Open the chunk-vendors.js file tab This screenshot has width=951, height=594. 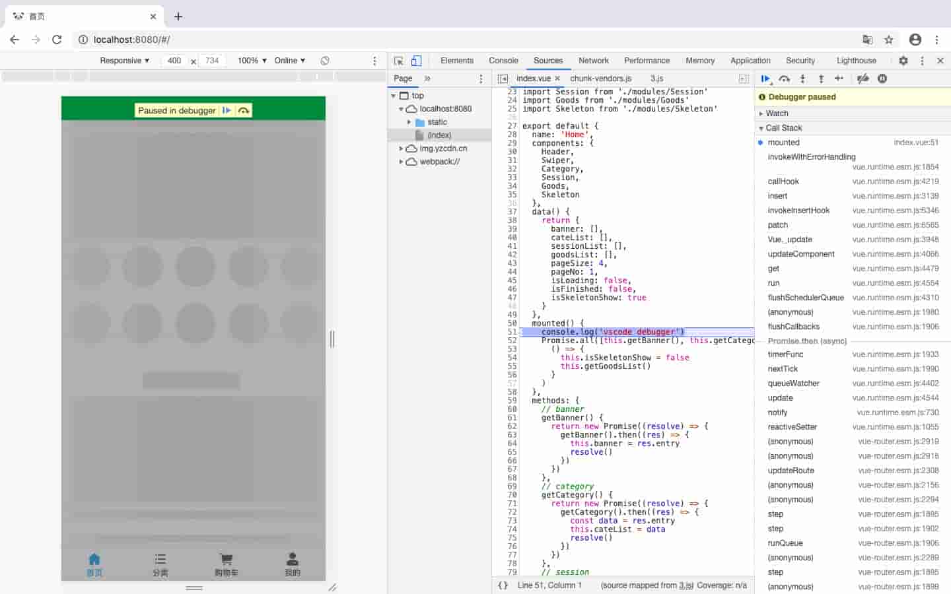pyautogui.click(x=600, y=79)
